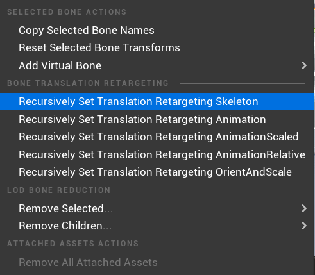The width and height of the screenshot is (315, 275).
Task: Open the Add Virtual Bone submenu entry
Action: pyautogui.click(x=157, y=65)
